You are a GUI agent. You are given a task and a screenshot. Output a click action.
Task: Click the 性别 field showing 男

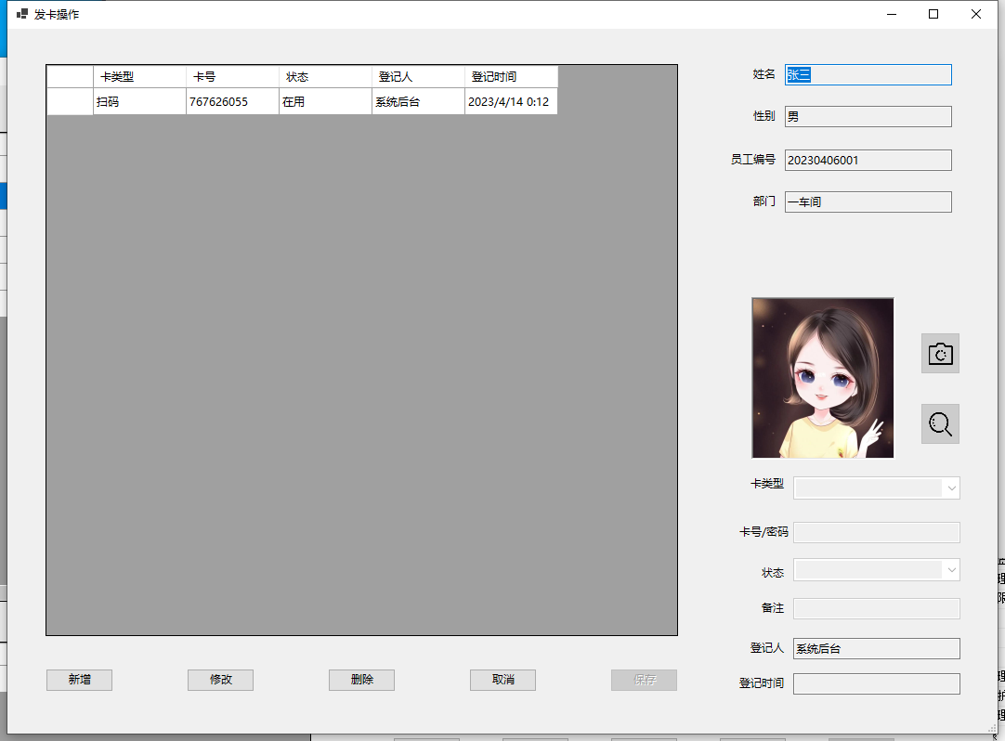[868, 117]
